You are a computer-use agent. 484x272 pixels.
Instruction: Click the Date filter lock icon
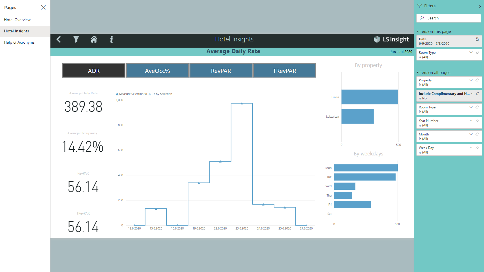(x=477, y=39)
